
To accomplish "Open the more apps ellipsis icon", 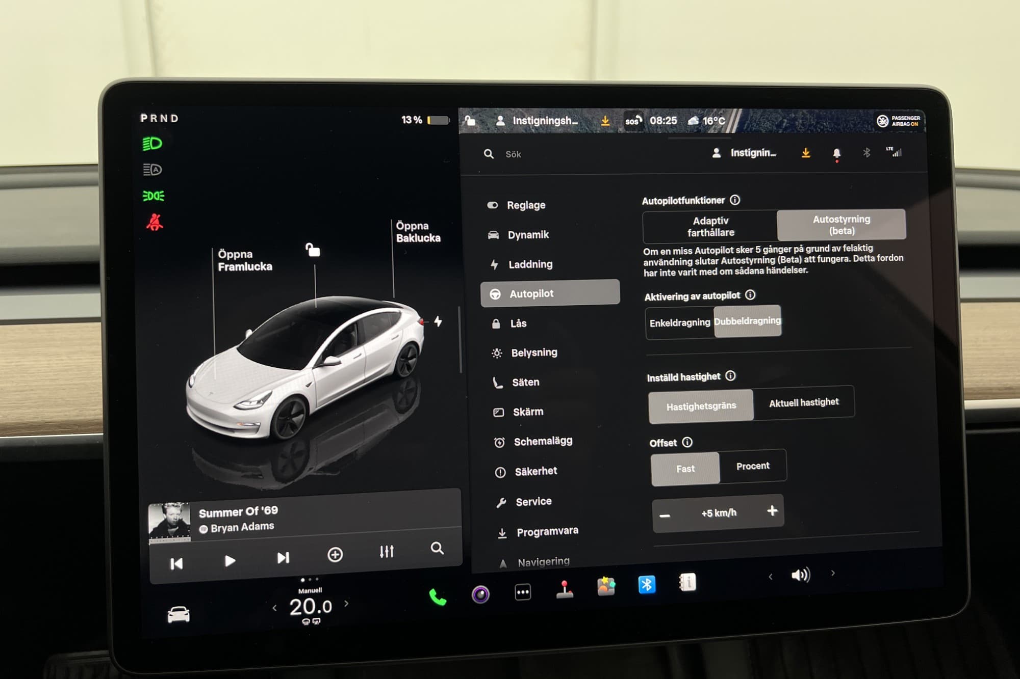I will (x=523, y=592).
